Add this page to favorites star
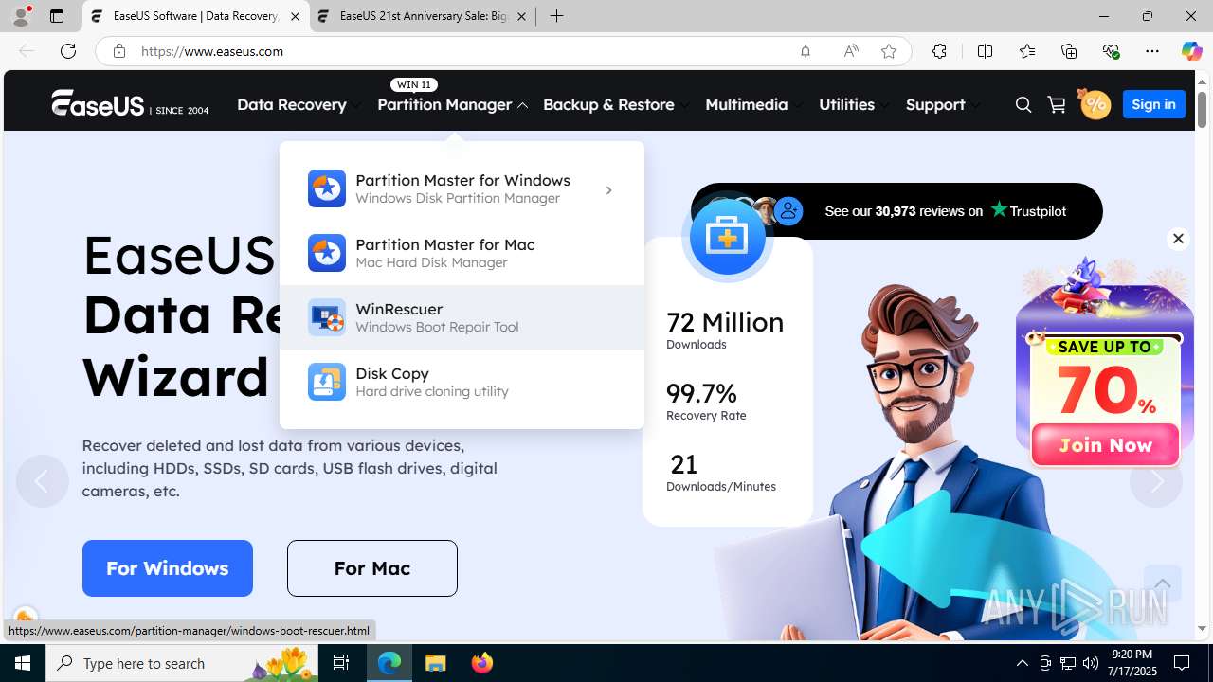1213x682 pixels. (x=889, y=51)
